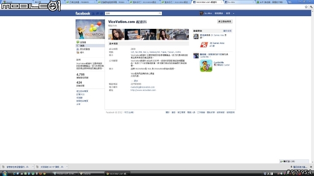Viewport: 314px width, 176px height.
Task: Open first downloaded file in download bar
Action: click(x=16, y=167)
